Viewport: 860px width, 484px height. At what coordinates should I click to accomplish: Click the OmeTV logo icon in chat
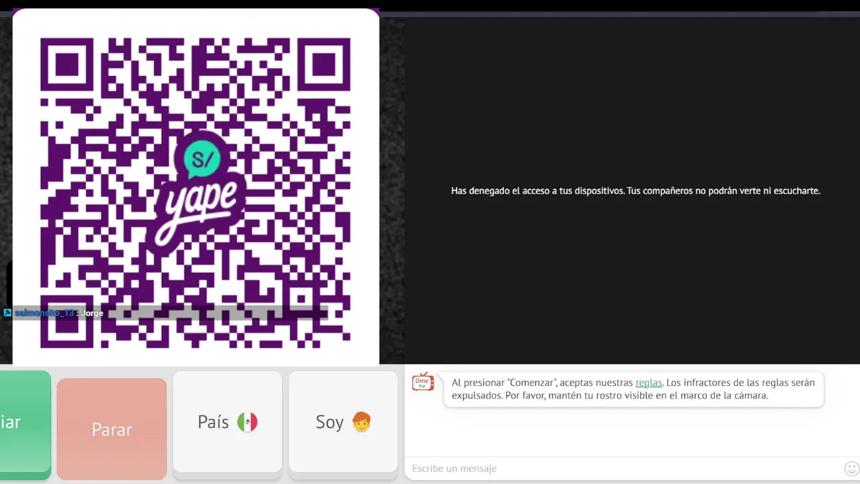pyautogui.click(x=423, y=382)
